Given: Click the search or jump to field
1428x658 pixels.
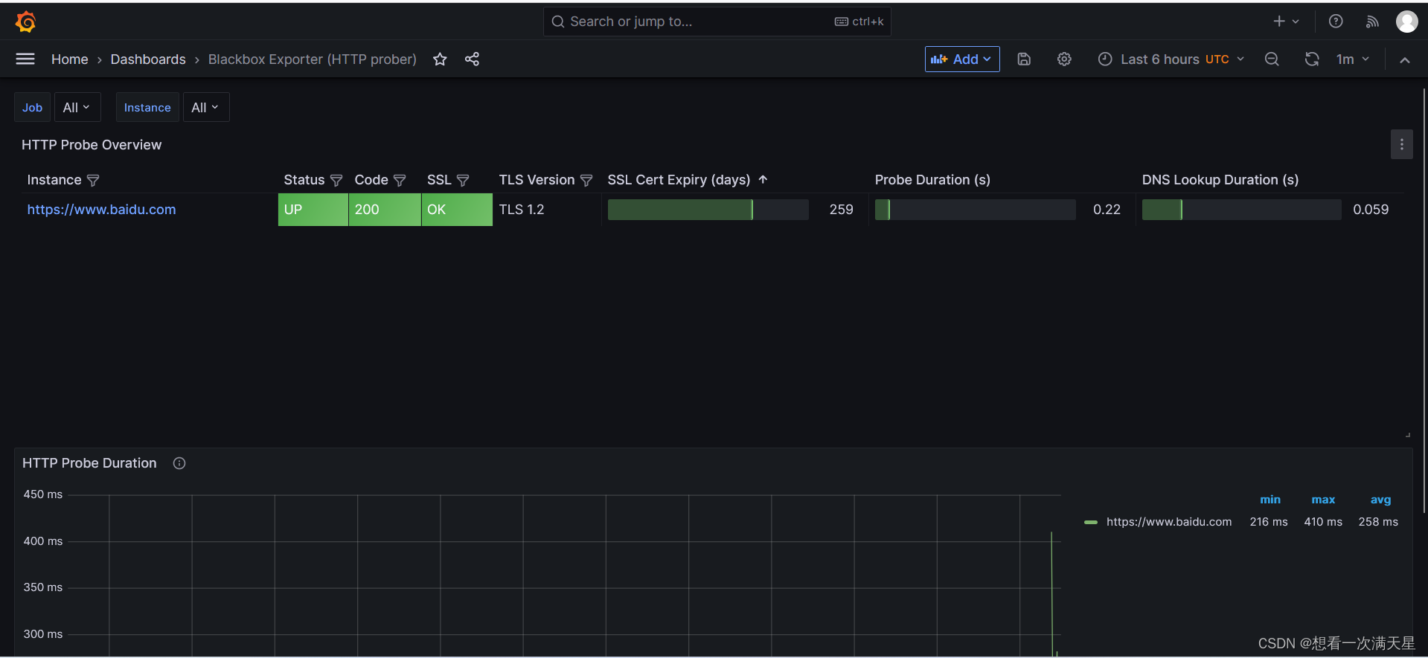Looking at the screenshot, I should [717, 22].
